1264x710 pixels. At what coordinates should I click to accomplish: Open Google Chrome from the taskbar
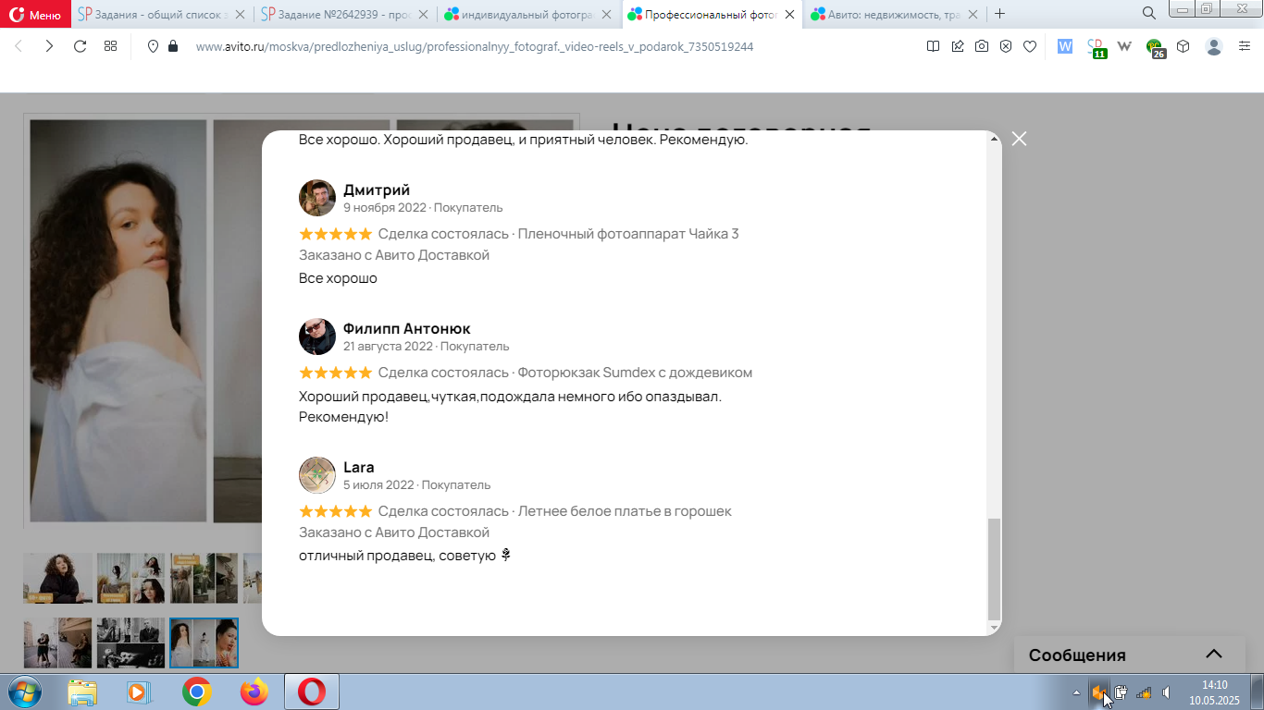pyautogui.click(x=196, y=692)
